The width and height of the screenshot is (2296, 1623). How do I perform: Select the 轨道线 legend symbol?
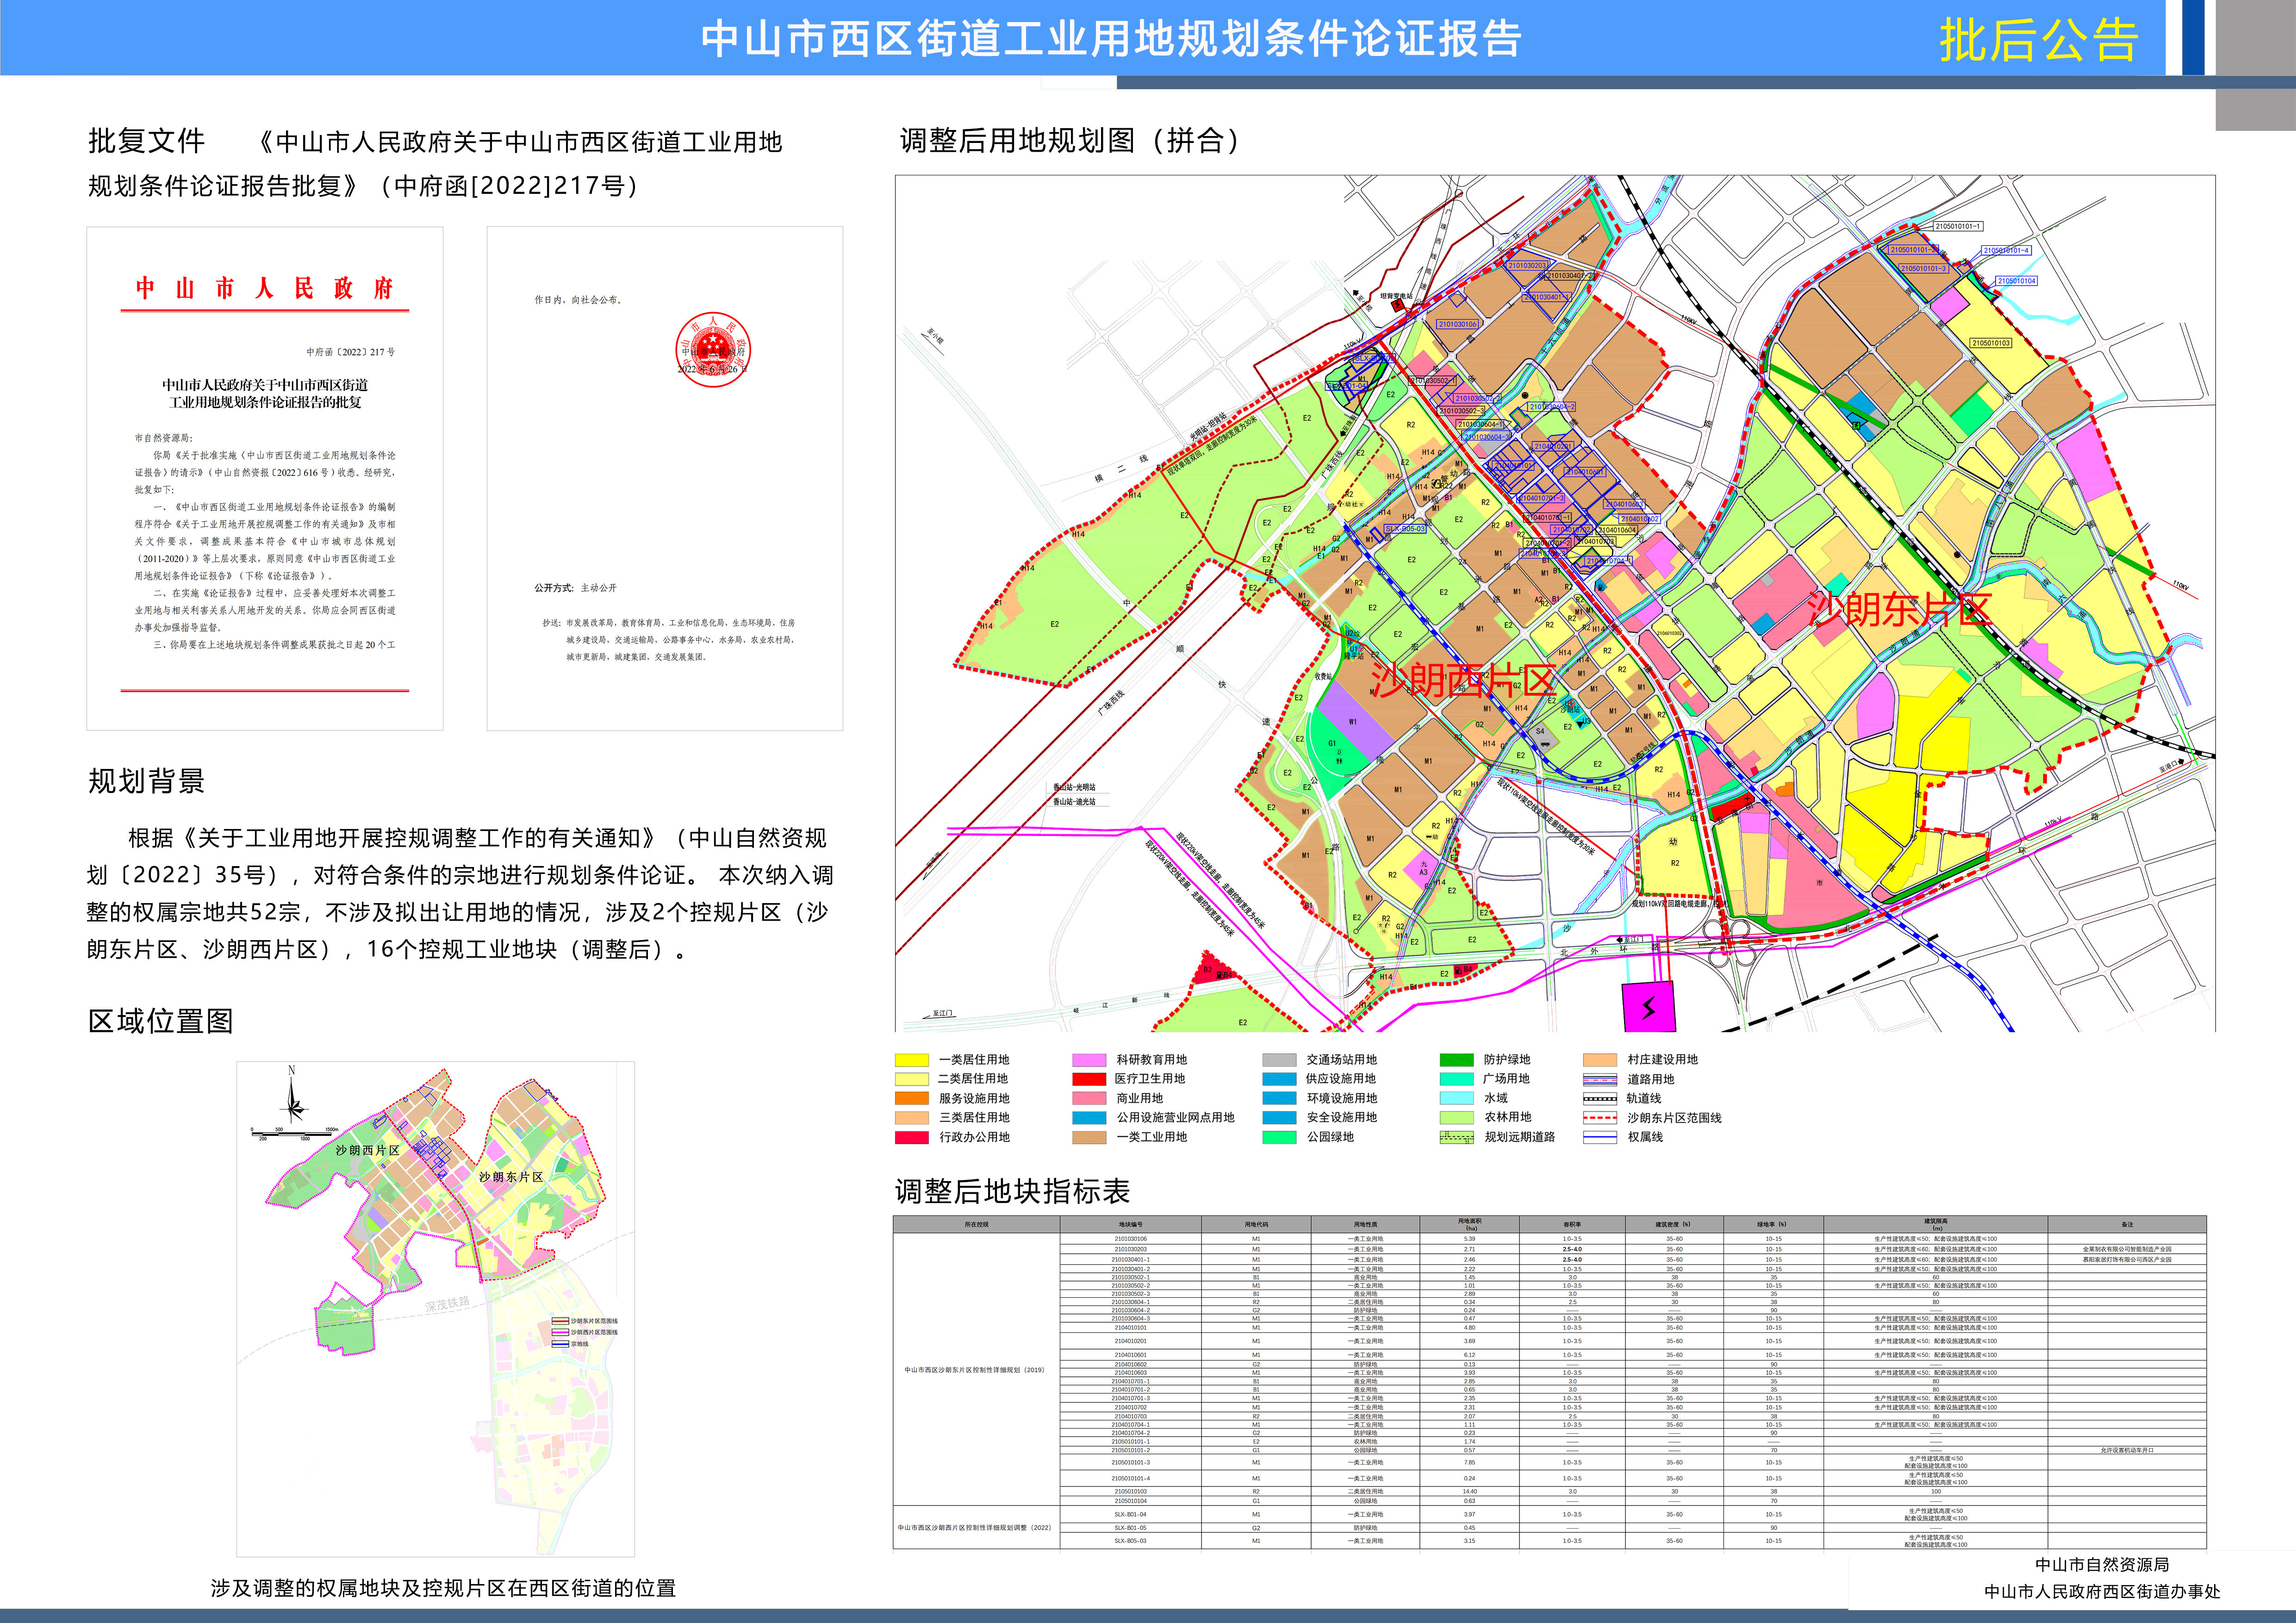tap(1600, 1098)
